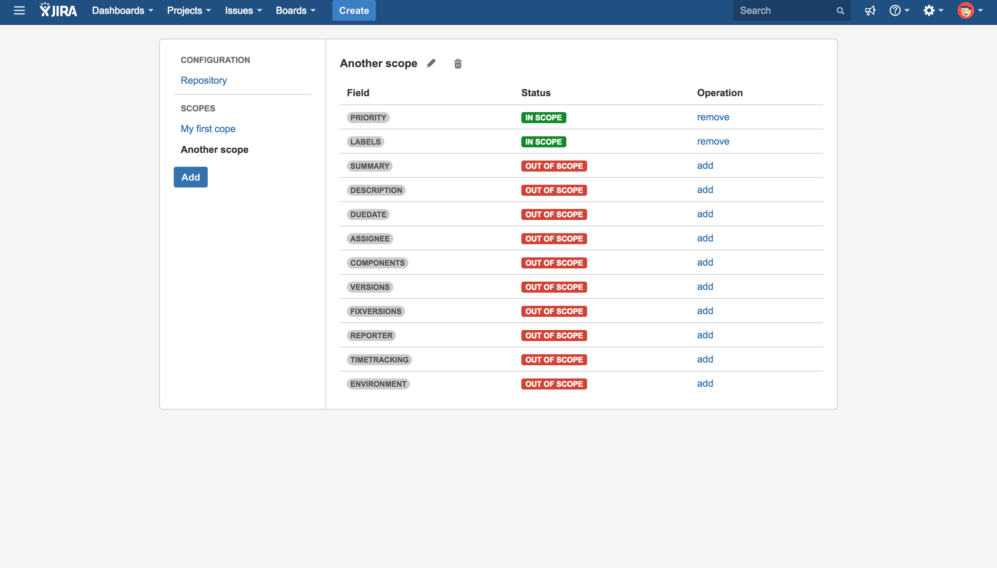The image size is (997, 568).
Task: Click the JIRA logo
Action: [59, 10]
